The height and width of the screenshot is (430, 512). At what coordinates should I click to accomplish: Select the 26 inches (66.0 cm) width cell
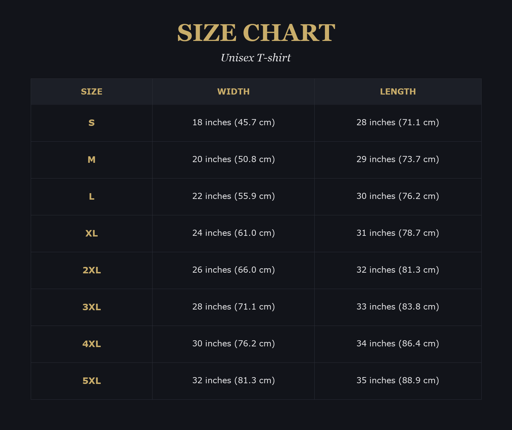(x=233, y=271)
